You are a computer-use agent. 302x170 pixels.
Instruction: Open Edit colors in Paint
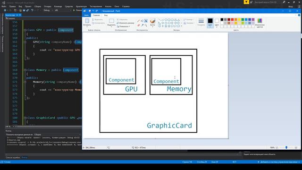click(260, 23)
